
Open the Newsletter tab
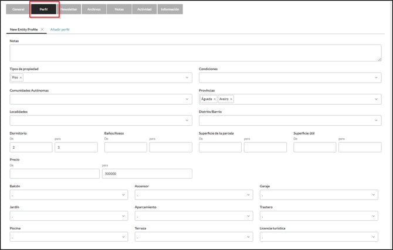point(69,9)
